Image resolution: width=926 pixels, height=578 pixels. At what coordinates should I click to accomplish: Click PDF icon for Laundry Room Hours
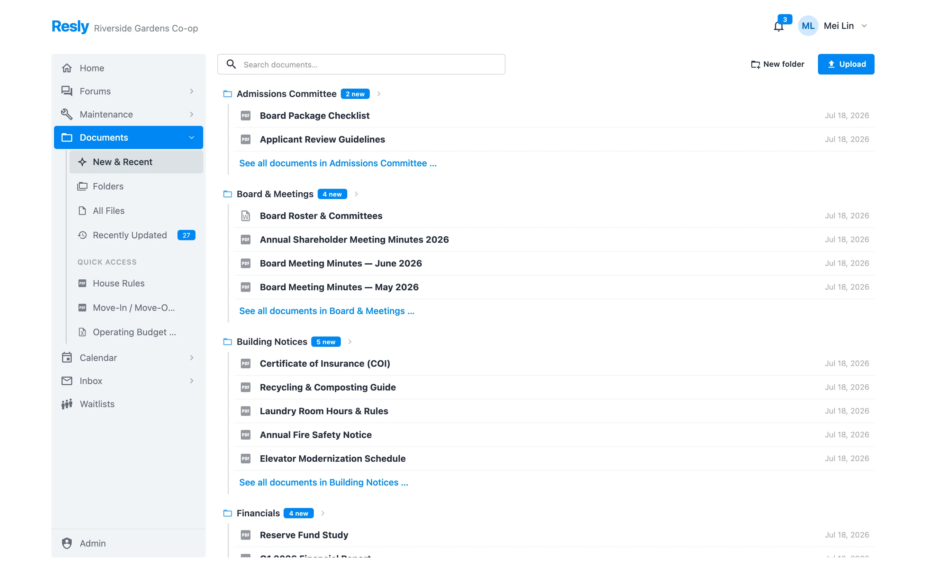(246, 411)
